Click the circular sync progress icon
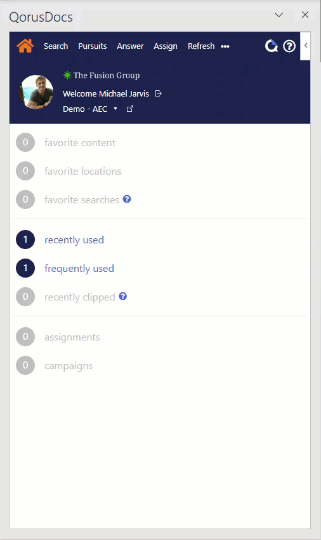 click(272, 46)
